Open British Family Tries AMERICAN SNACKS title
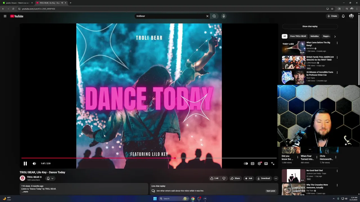Image resolution: width=360 pixels, height=202 pixels. [320, 58]
